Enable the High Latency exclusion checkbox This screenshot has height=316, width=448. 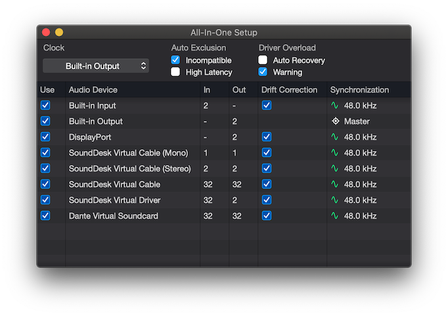pos(175,72)
